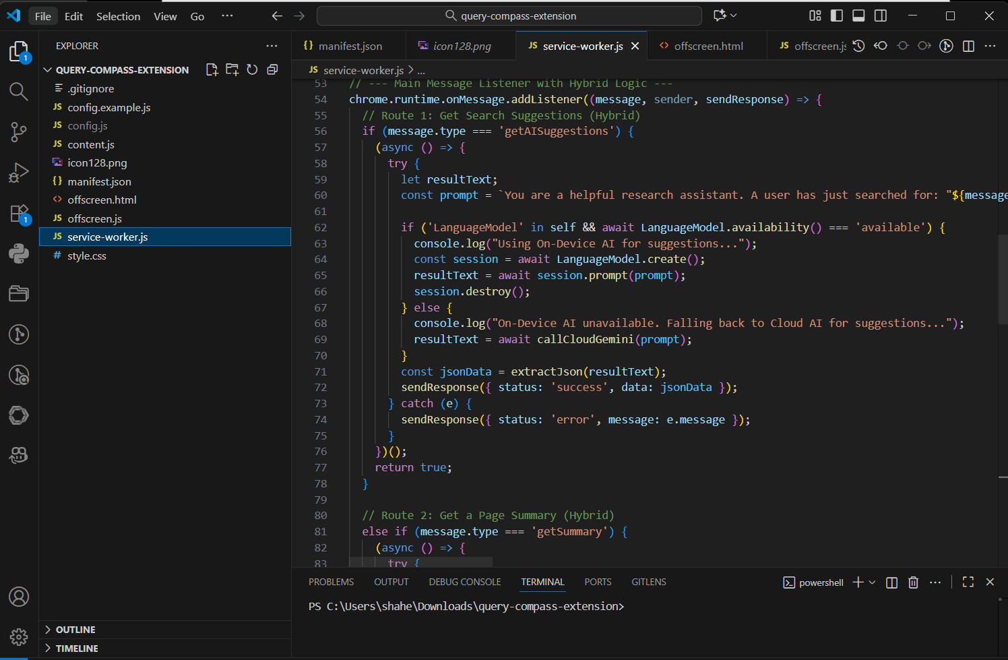Refresh the Explorer file tree

point(252,69)
